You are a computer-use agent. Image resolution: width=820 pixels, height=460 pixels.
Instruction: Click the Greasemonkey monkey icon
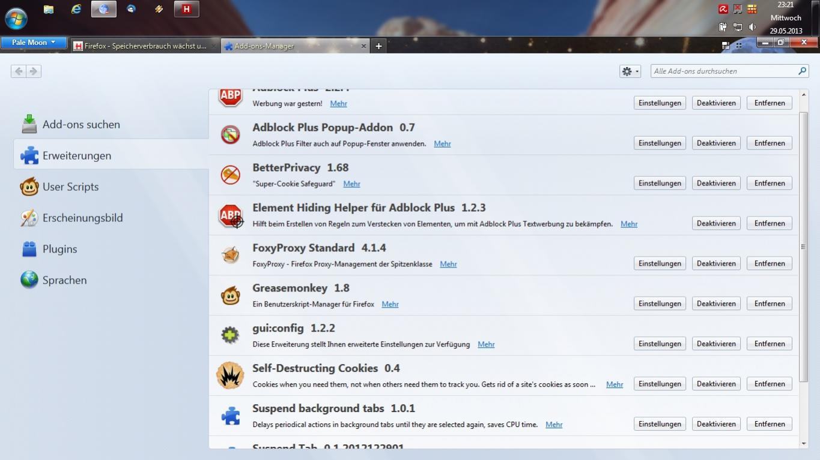pos(230,296)
